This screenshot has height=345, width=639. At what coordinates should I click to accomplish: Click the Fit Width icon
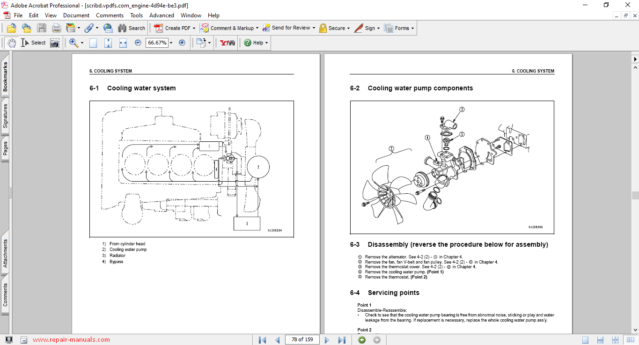click(123, 43)
